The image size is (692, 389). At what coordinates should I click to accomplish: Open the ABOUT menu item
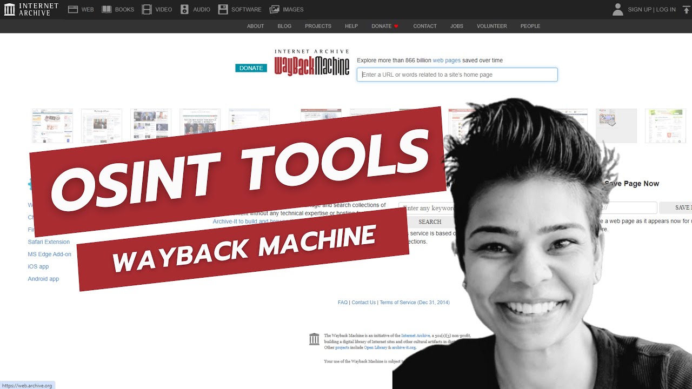tap(256, 26)
